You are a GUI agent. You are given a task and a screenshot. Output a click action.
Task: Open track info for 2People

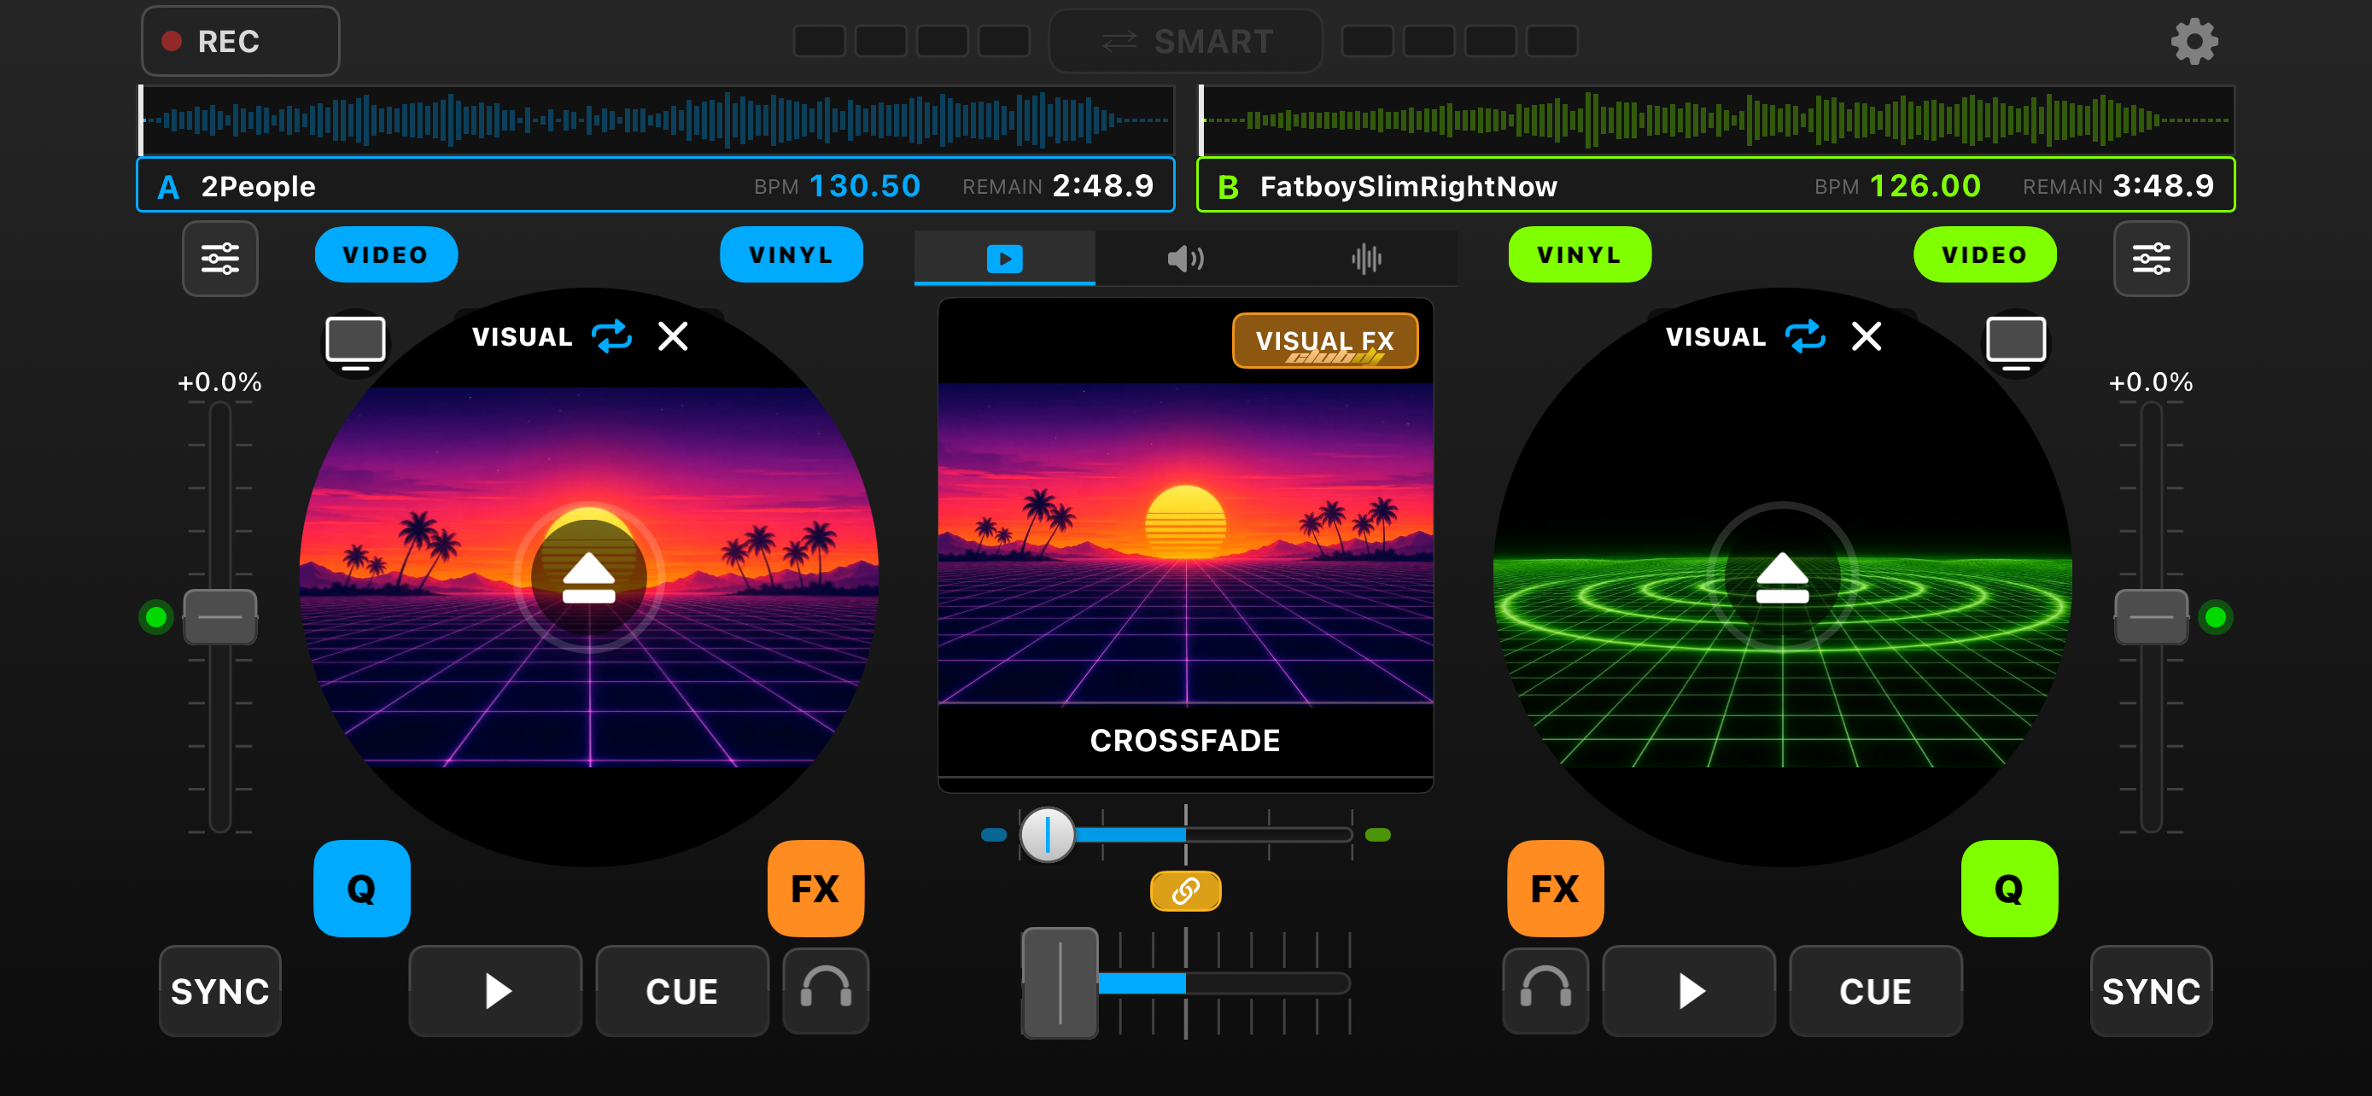pos(259,187)
